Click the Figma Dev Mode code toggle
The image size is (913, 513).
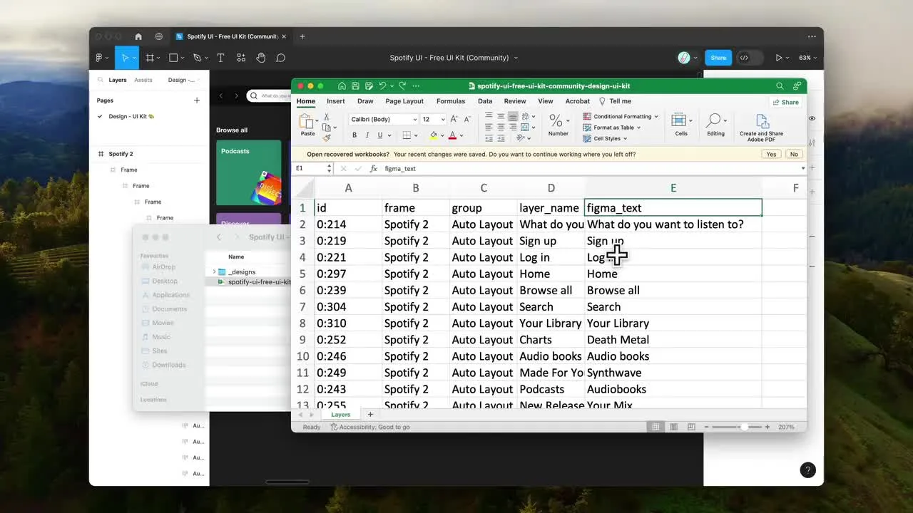click(x=744, y=58)
